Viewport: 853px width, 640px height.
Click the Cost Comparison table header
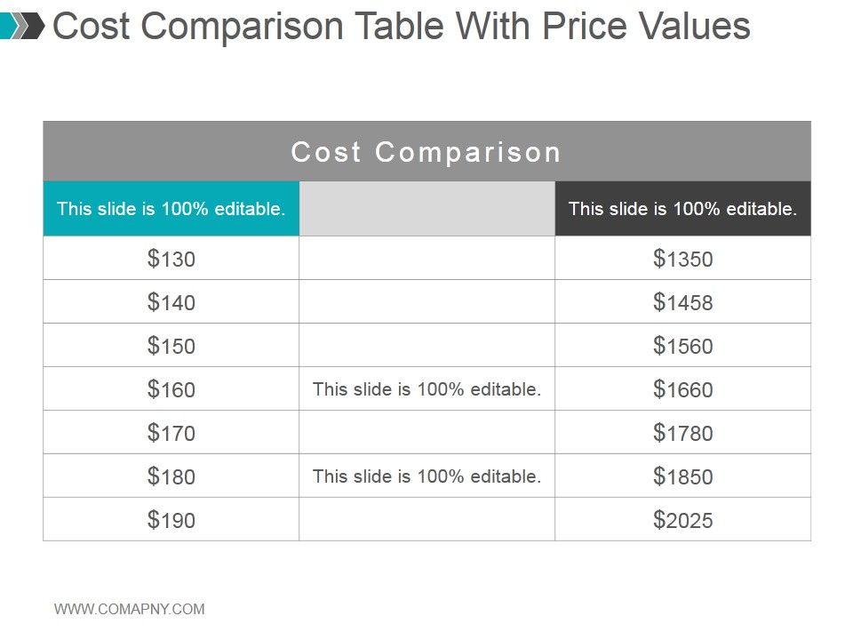pos(426,152)
